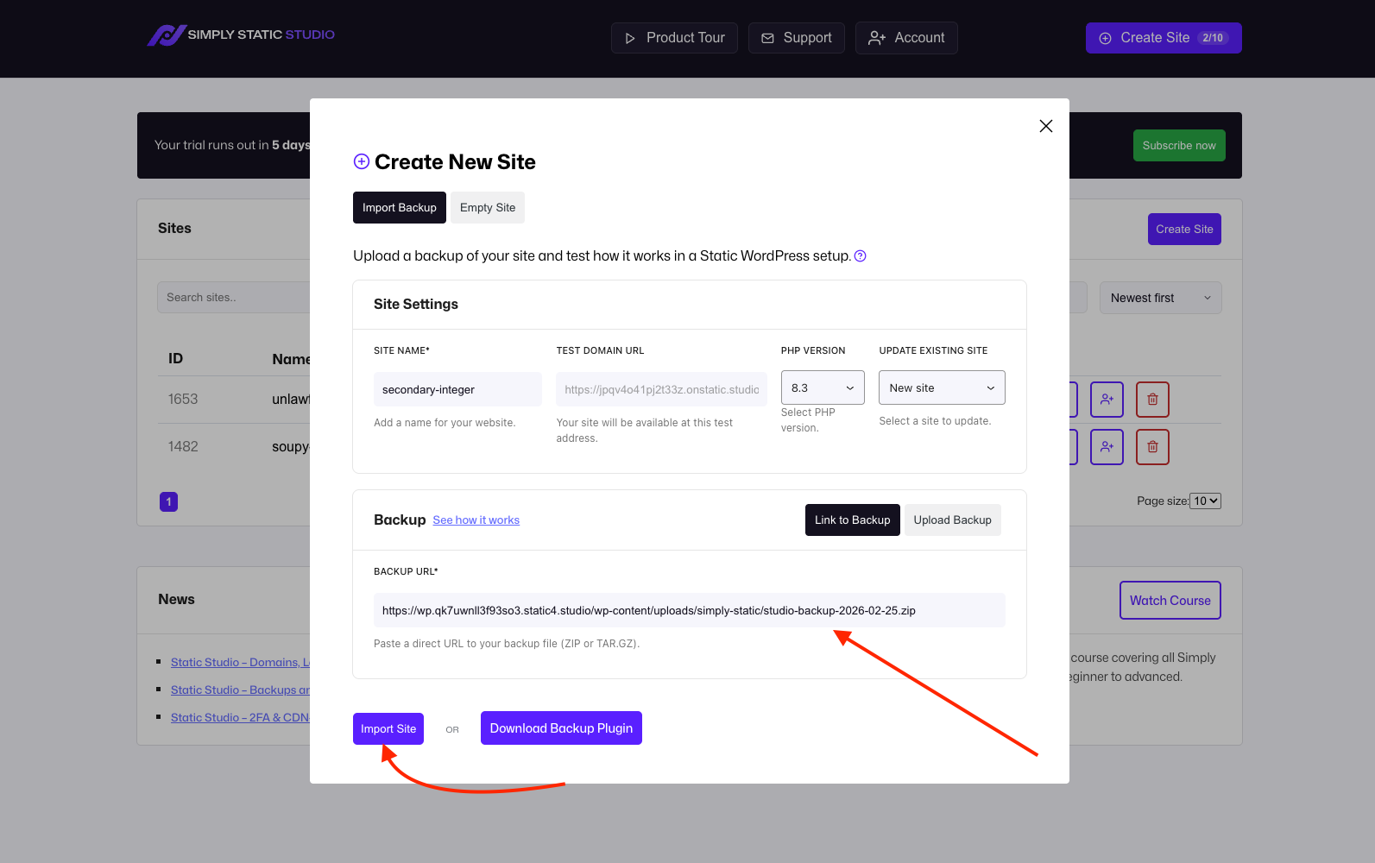Click the Simply Static Studio logo

click(x=241, y=35)
